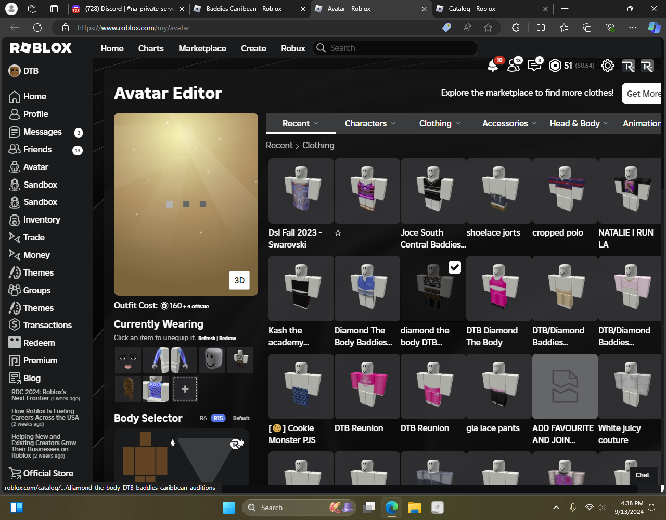Open the notifications bell with 10 badge
Screen dimensions: 666x520
pos(492,66)
